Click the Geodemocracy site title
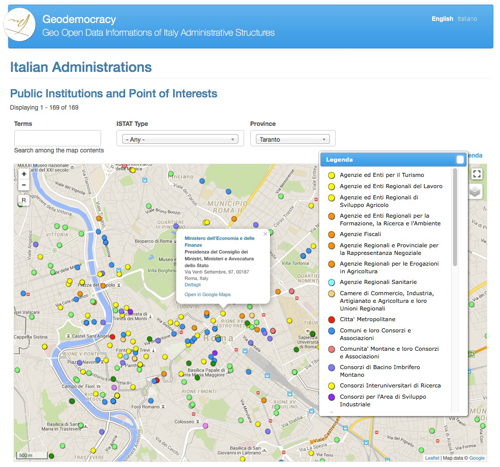Viewport: 500px width, 467px height. click(x=79, y=19)
